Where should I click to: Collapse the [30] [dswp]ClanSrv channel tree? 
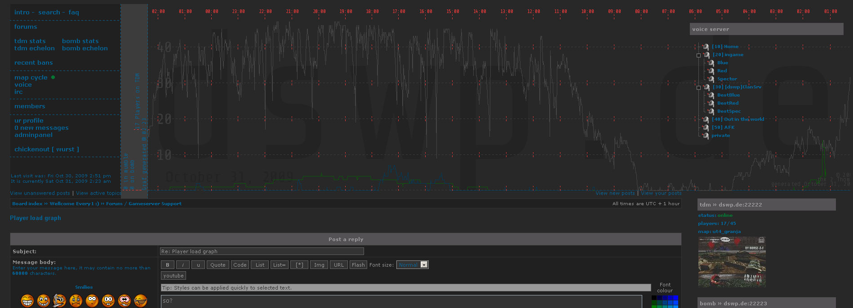(x=699, y=88)
